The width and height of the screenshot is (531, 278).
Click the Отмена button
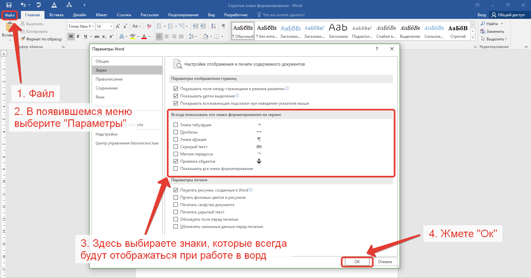pyautogui.click(x=385, y=262)
